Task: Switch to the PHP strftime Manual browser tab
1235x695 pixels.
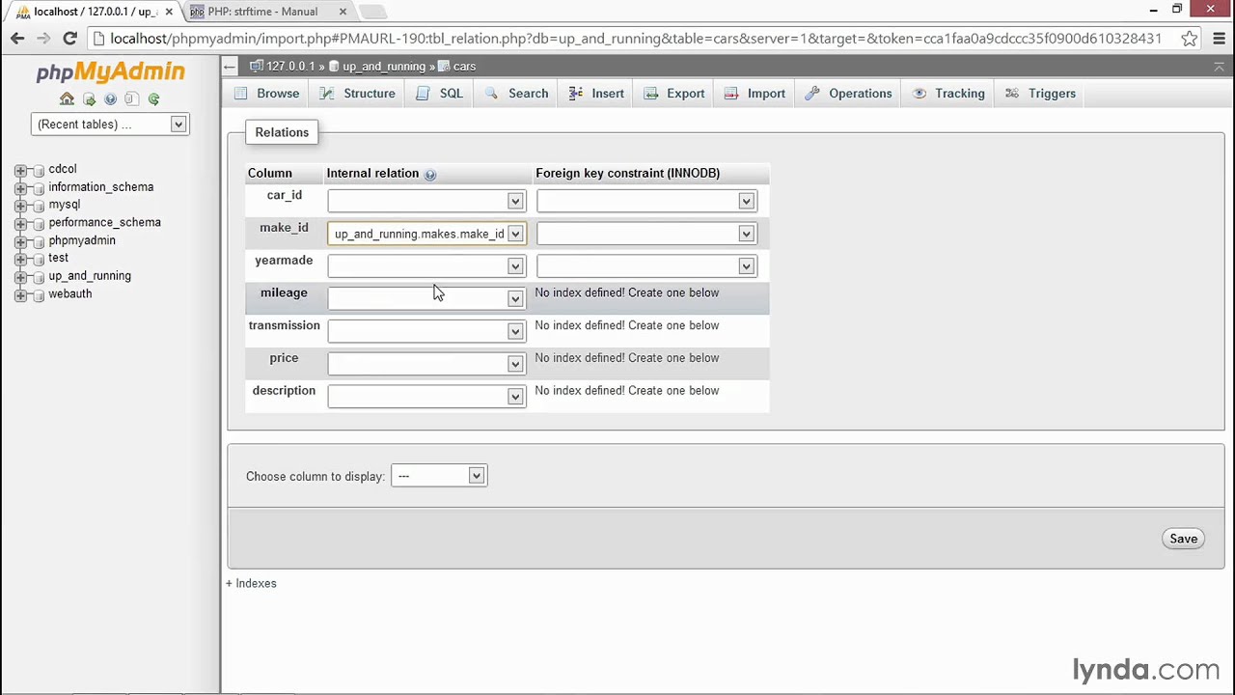Action: click(261, 11)
